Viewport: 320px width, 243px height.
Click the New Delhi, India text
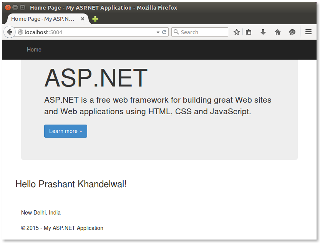click(x=41, y=213)
